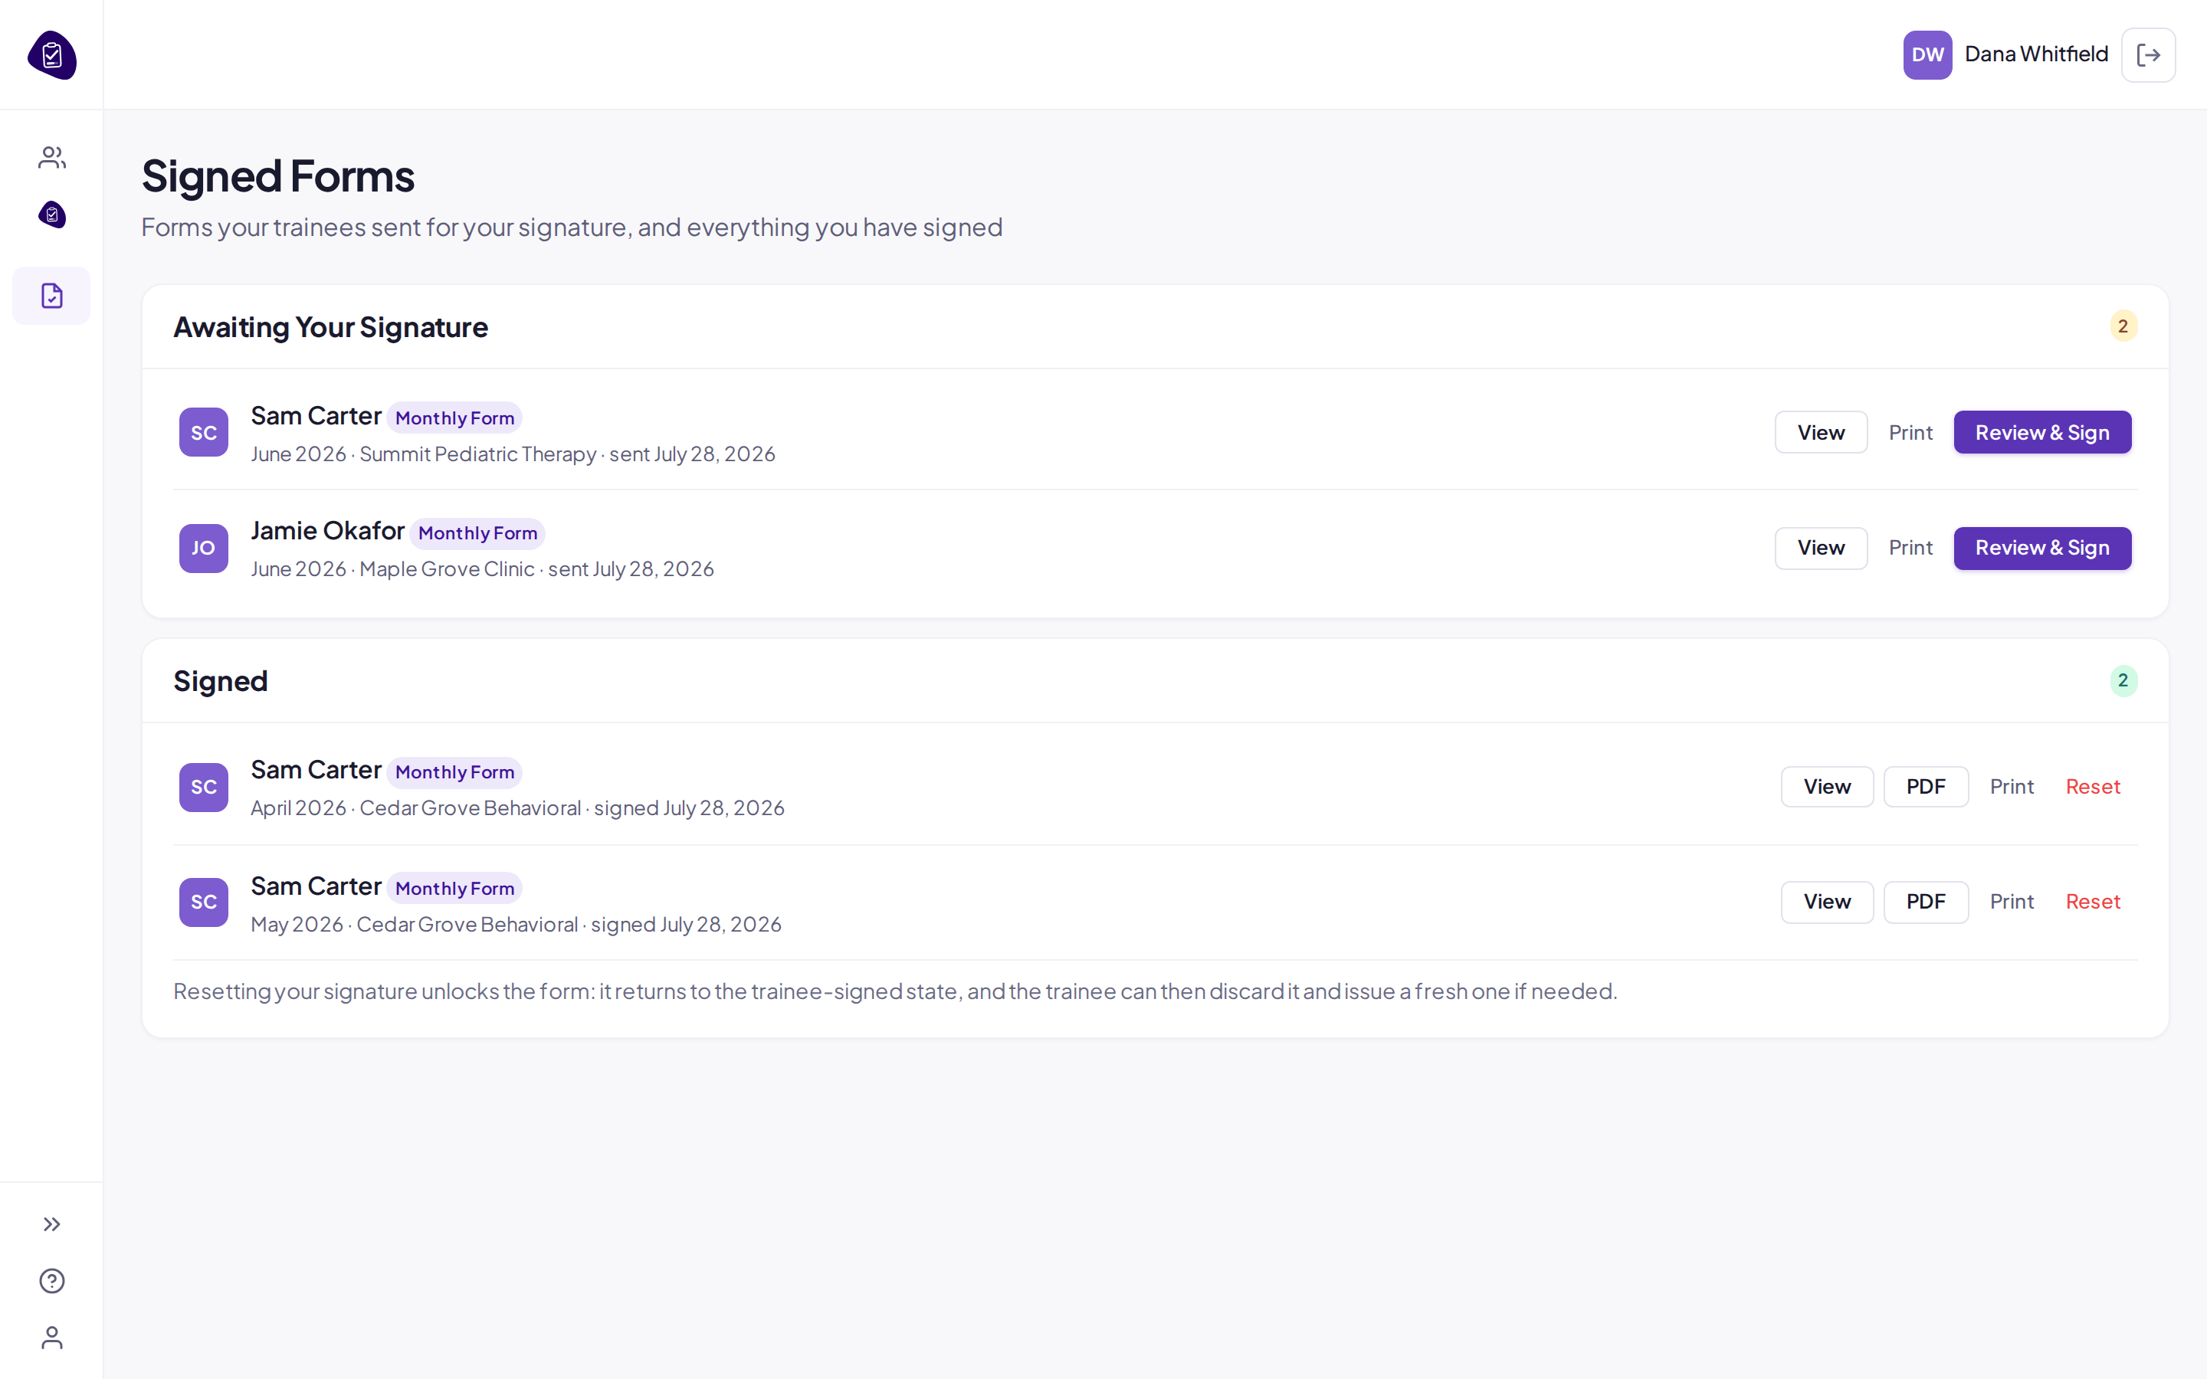Select the signed forms document icon in sidebar
Screen dimensions: 2207x1379
52,296
